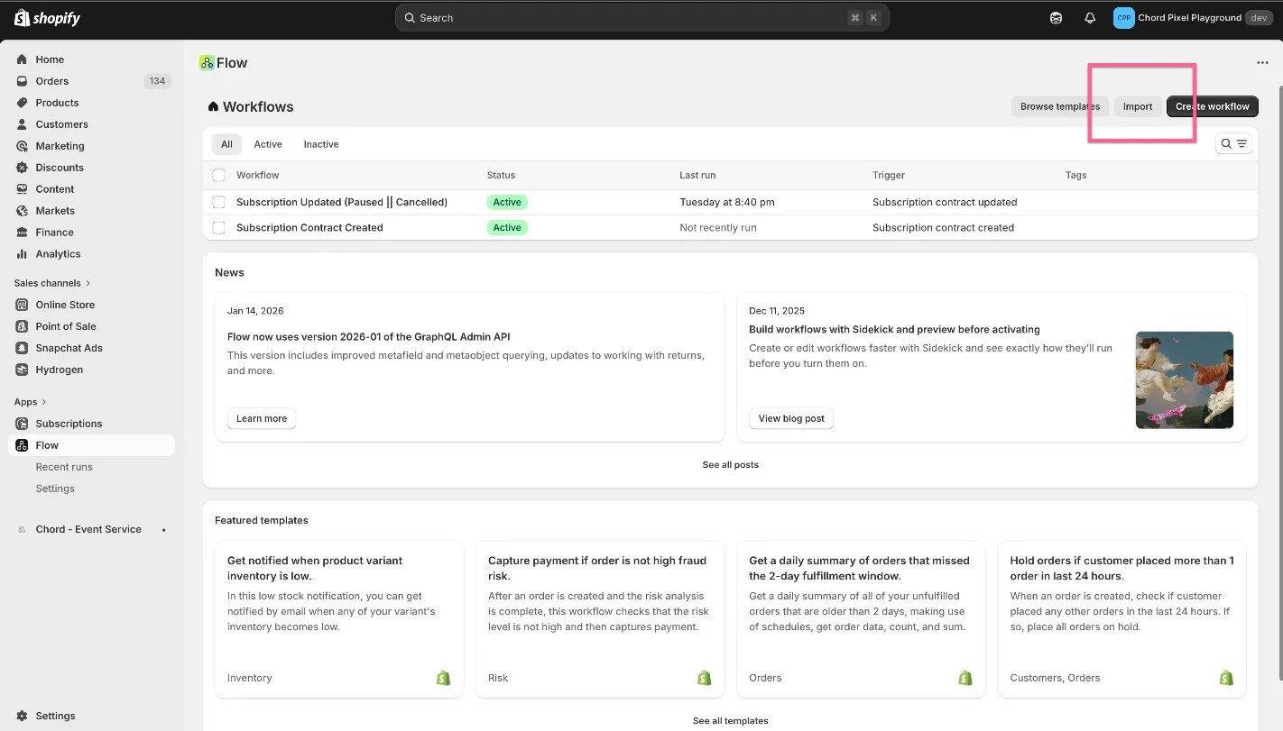1283x731 pixels.
Task: Open Subscriptions app
Action: (x=69, y=424)
